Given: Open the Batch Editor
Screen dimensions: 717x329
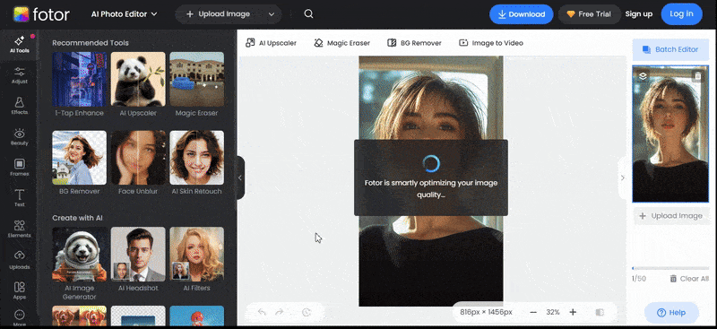Looking at the screenshot, I should [670, 49].
